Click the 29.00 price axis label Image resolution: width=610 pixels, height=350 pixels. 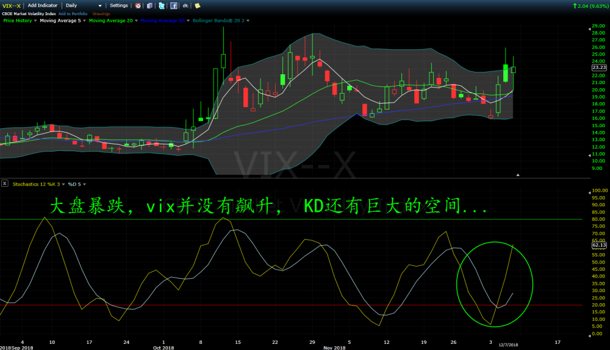(x=598, y=26)
